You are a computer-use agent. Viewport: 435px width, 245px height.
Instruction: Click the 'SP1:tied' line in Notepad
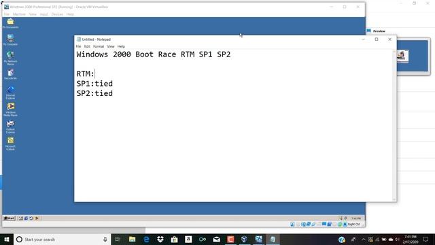pyautogui.click(x=94, y=84)
